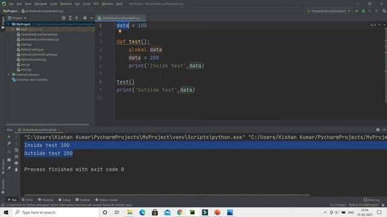387x217 pixels.
Task: Select PythonCasting.py in project tree
Action: pyautogui.click(x=32, y=49)
